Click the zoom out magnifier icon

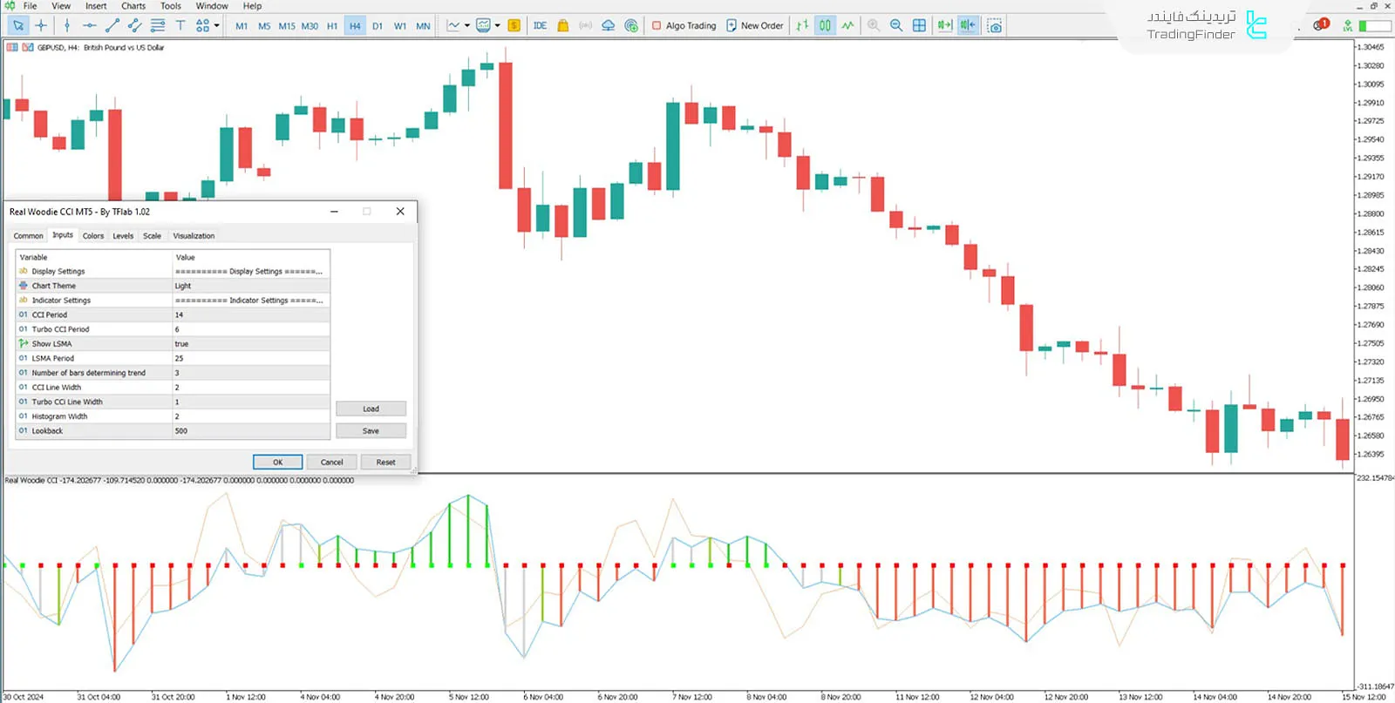tap(896, 25)
